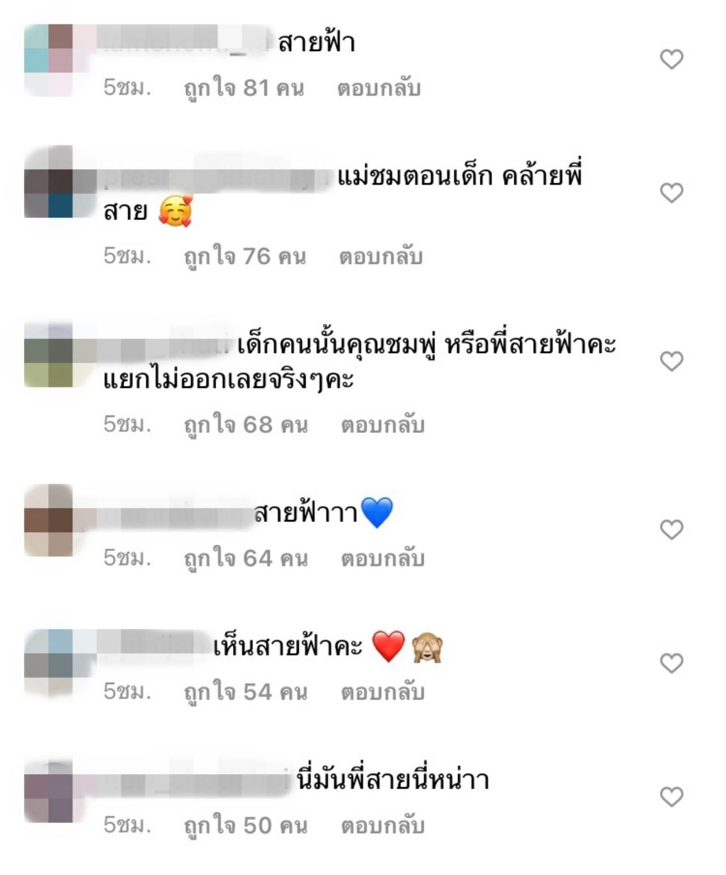View who liked: ถูกใจ 68 คน

click(x=246, y=426)
